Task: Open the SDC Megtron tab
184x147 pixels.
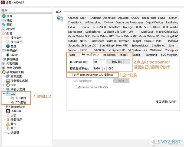Action: click(x=169, y=55)
